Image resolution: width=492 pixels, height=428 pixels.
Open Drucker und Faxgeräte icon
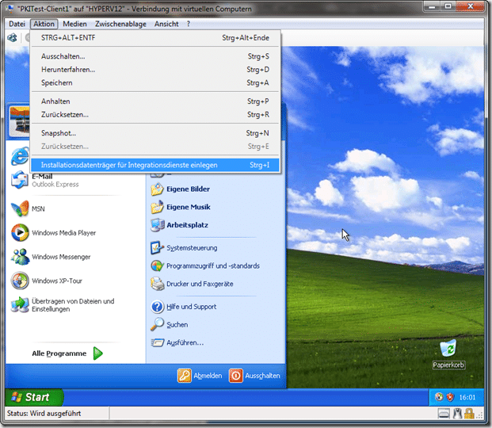[157, 284]
